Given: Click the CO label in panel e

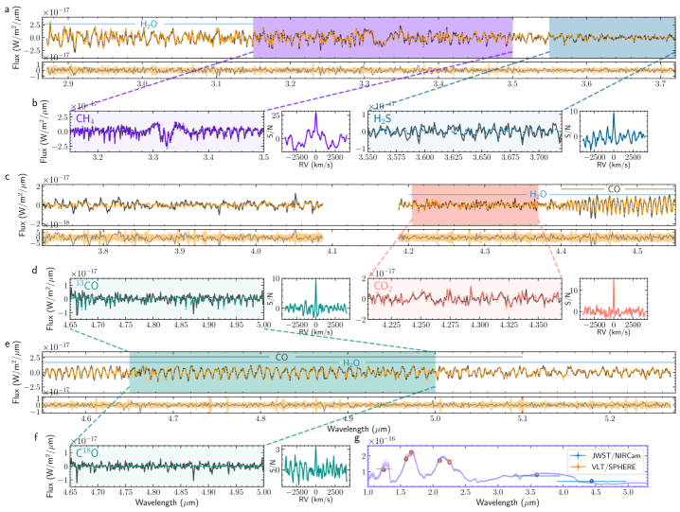Looking at the screenshot, I should pyautogui.click(x=281, y=357).
